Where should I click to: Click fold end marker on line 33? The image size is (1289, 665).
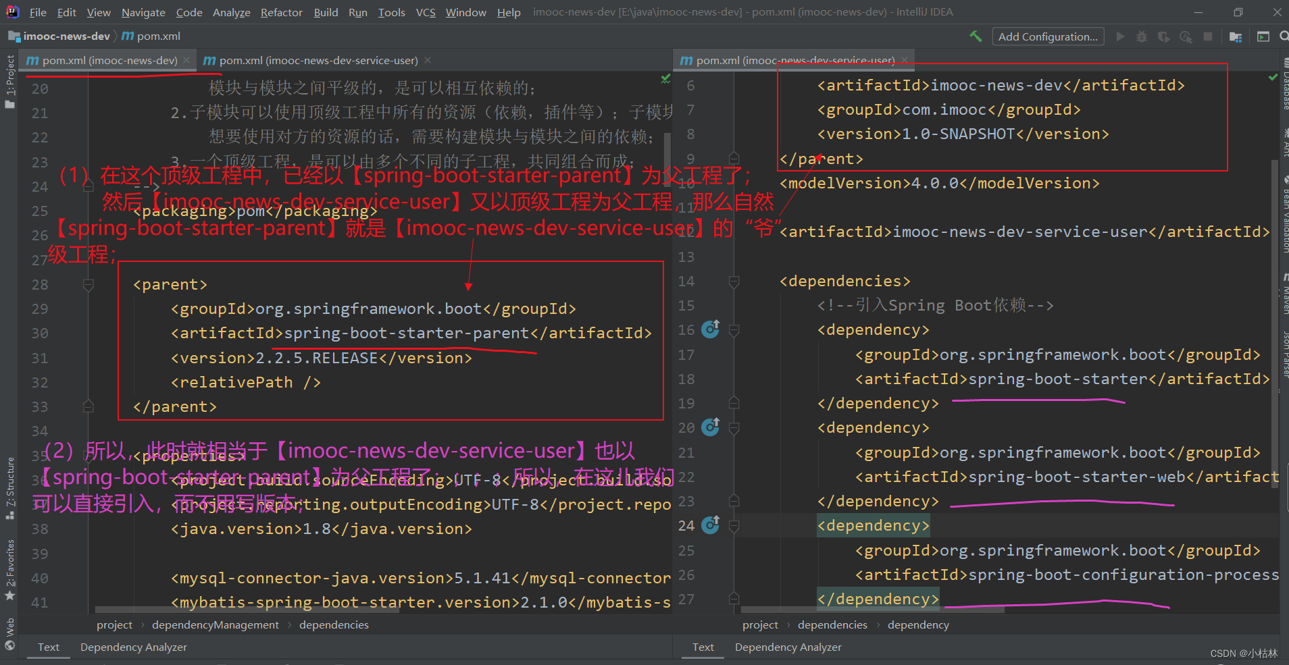tap(89, 406)
